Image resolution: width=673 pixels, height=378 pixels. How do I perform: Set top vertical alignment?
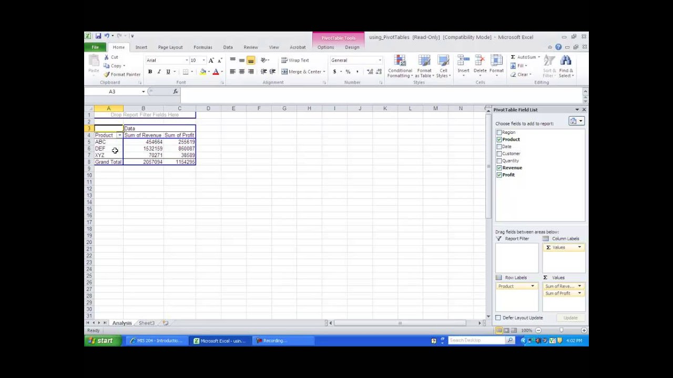pos(232,60)
